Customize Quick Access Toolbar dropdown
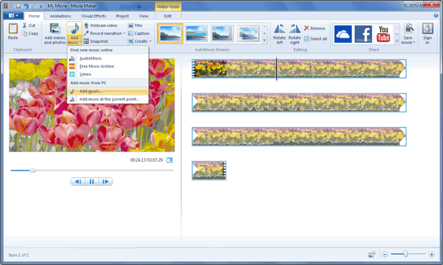Screen dimensions: 443x265 pyautogui.click(x=41, y=6)
